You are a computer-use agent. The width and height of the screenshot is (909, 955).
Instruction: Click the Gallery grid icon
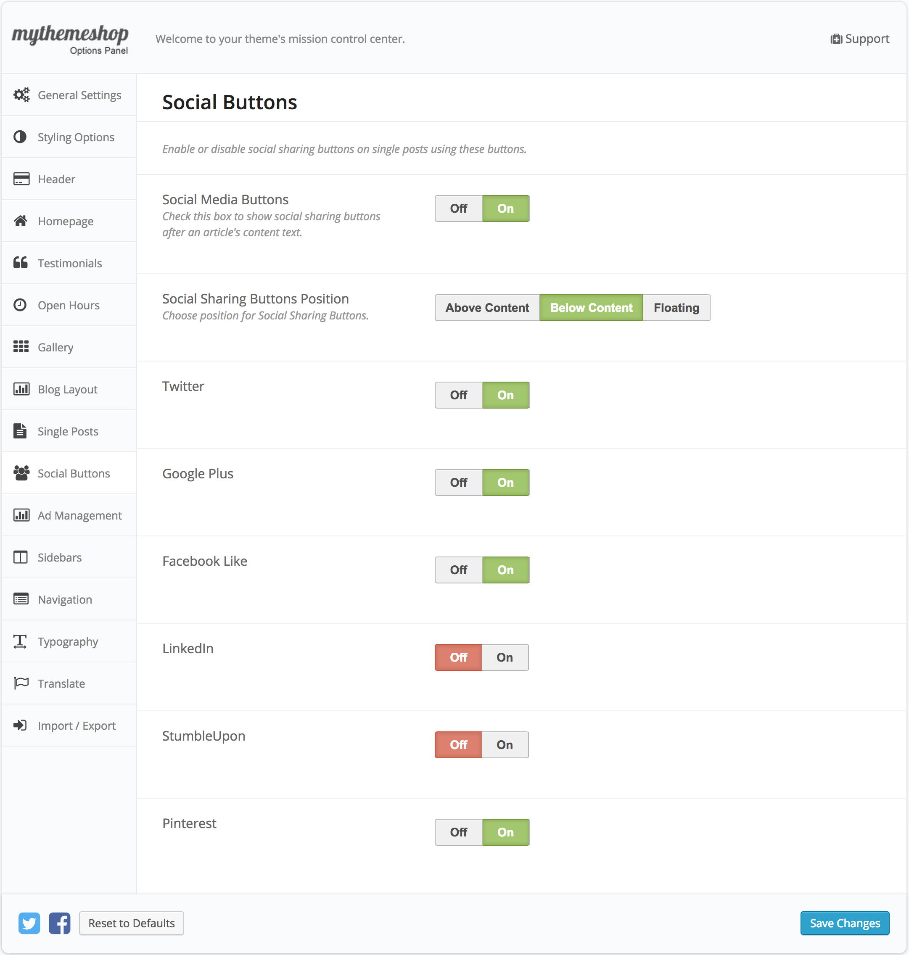(21, 347)
